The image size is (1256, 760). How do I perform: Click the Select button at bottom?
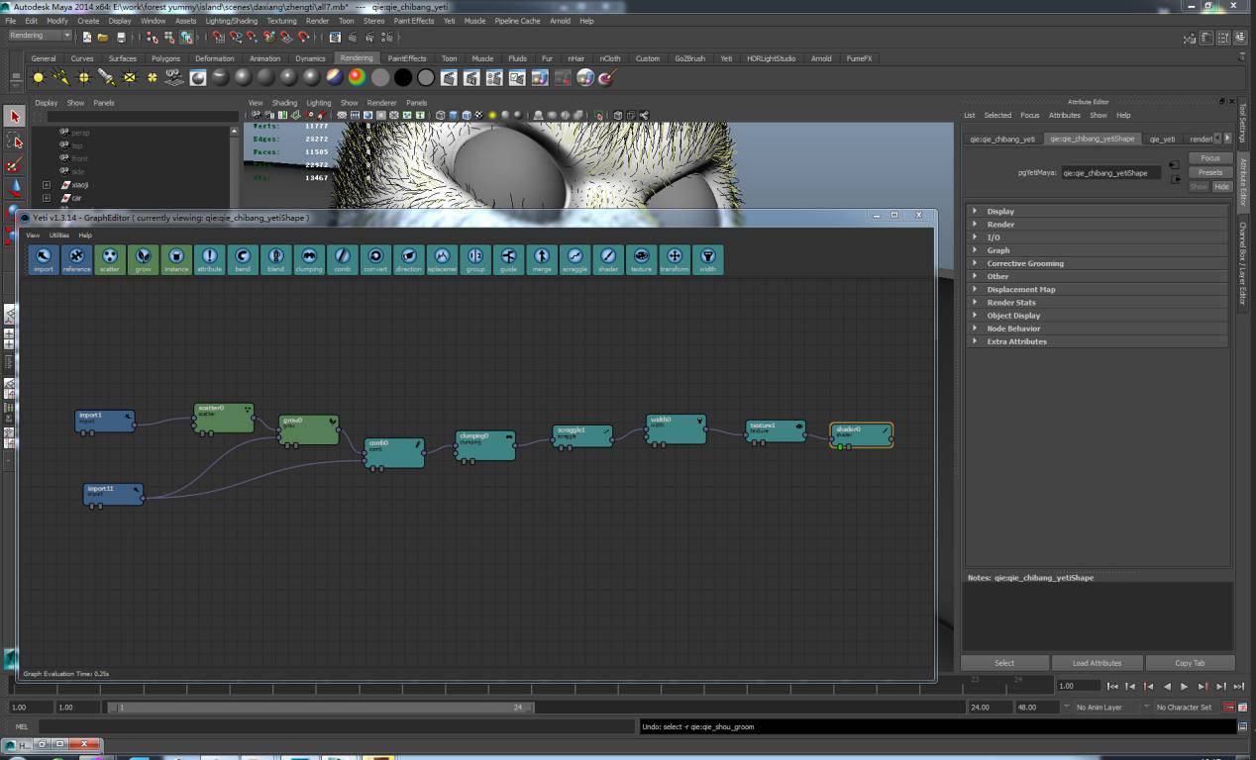click(x=1004, y=663)
